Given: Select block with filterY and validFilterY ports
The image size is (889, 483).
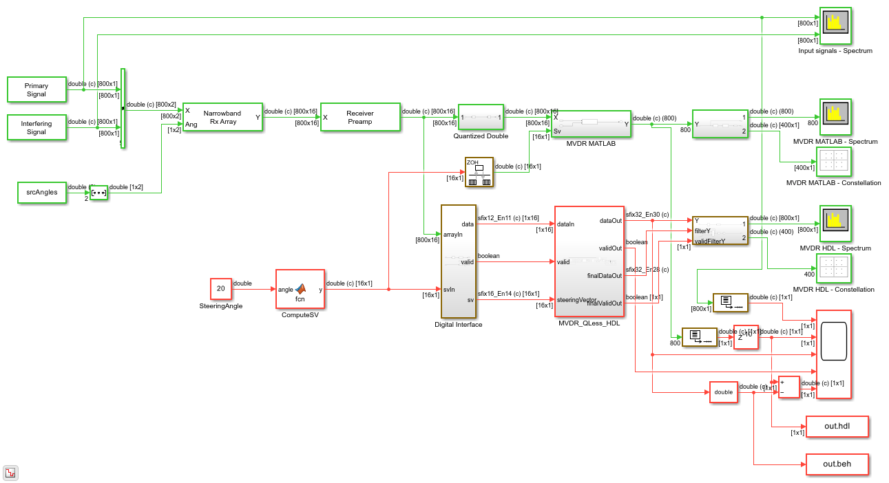Looking at the screenshot, I should pos(720,230).
